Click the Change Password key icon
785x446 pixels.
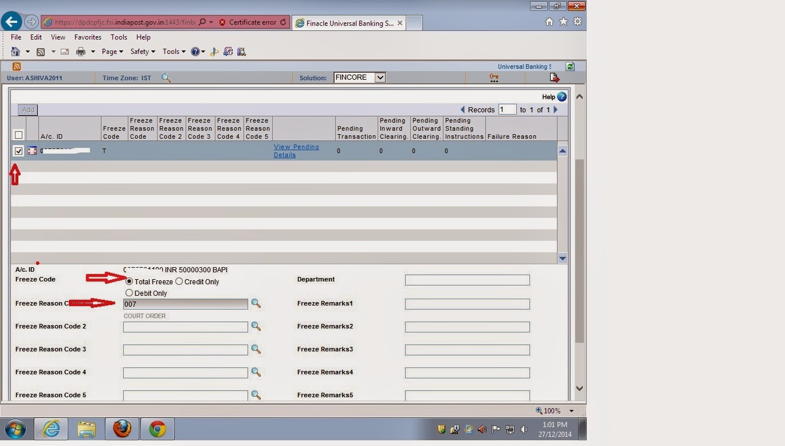point(494,77)
